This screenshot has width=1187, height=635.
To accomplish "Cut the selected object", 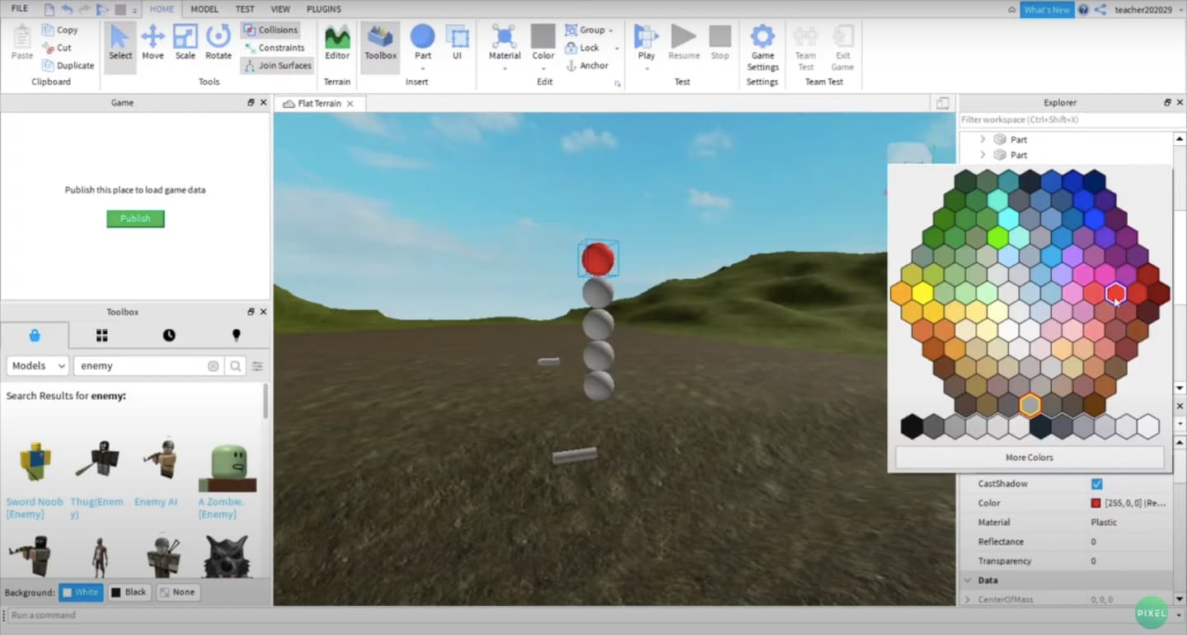I will tap(57, 48).
